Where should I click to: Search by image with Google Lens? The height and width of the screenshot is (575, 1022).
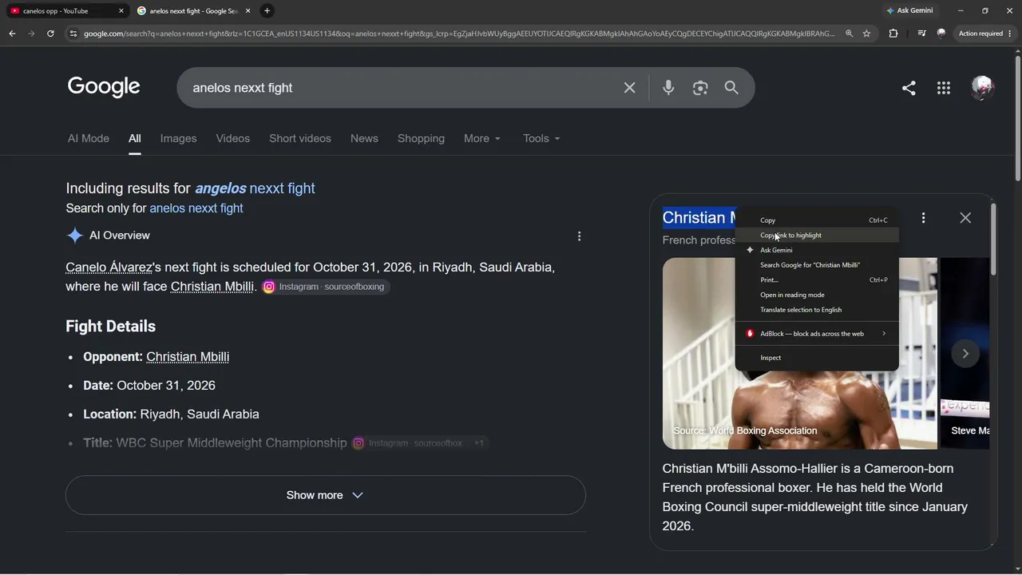(700, 88)
